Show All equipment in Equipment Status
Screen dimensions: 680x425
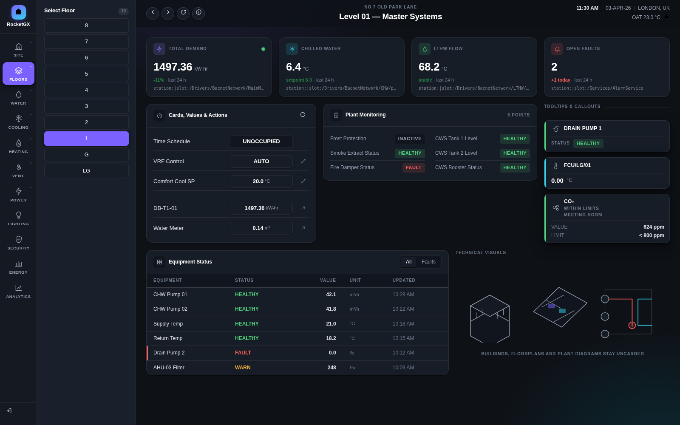click(408, 262)
